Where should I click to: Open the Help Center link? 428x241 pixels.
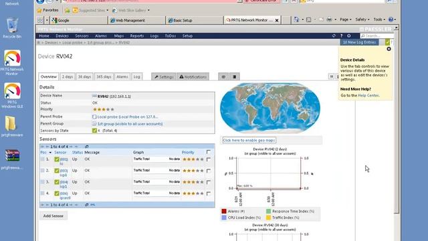pyautogui.click(x=368, y=95)
